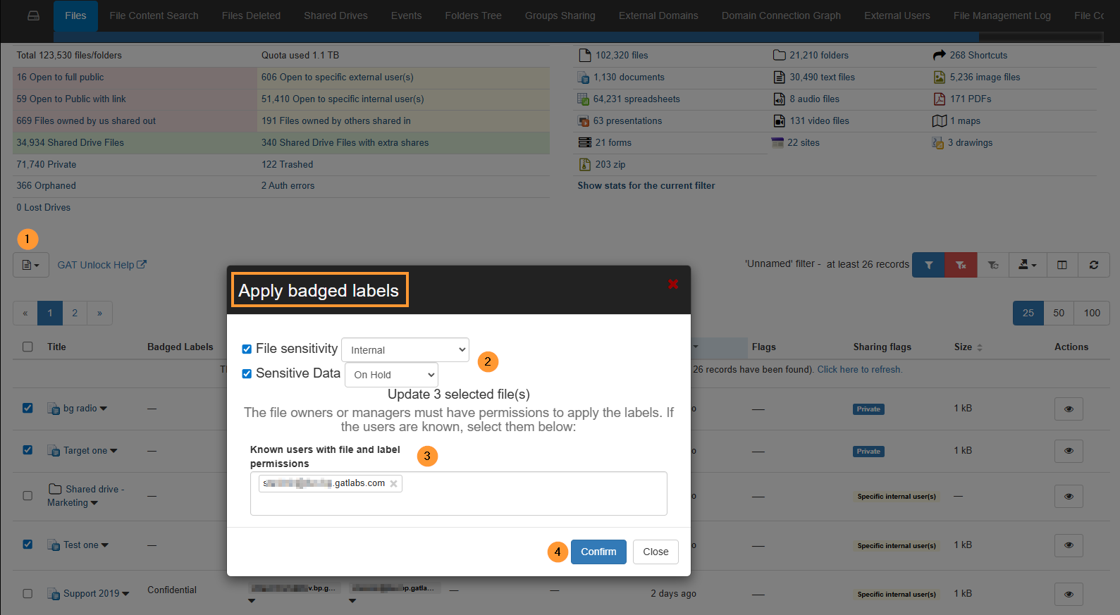Viewport: 1120px width, 615px height.
Task: Click the 21,210 folders icon
Action: (779, 55)
